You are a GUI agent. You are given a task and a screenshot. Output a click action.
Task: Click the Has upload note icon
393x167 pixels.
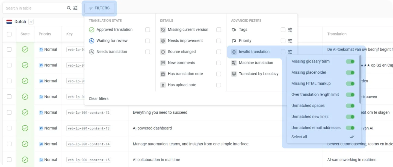[163, 85]
